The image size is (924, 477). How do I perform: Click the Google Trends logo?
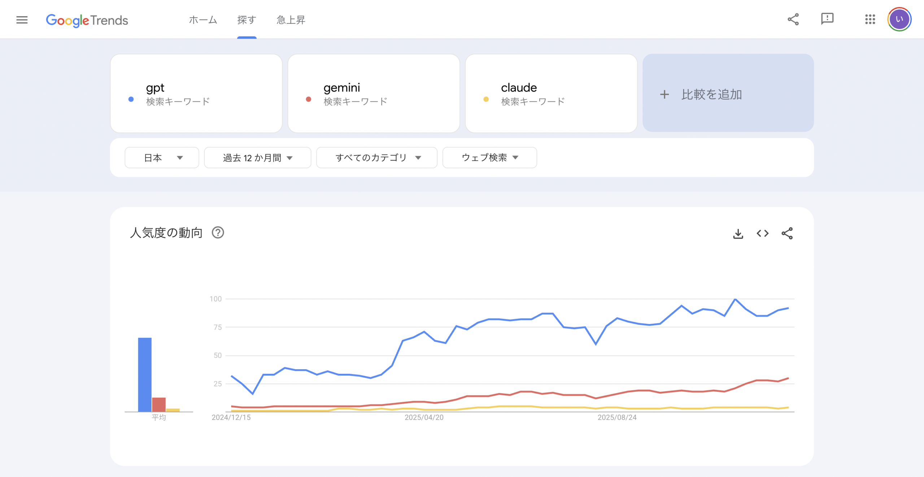tap(87, 20)
